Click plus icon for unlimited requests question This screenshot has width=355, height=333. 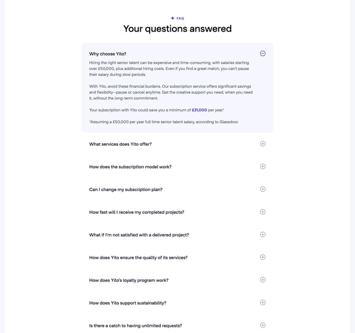263,326
